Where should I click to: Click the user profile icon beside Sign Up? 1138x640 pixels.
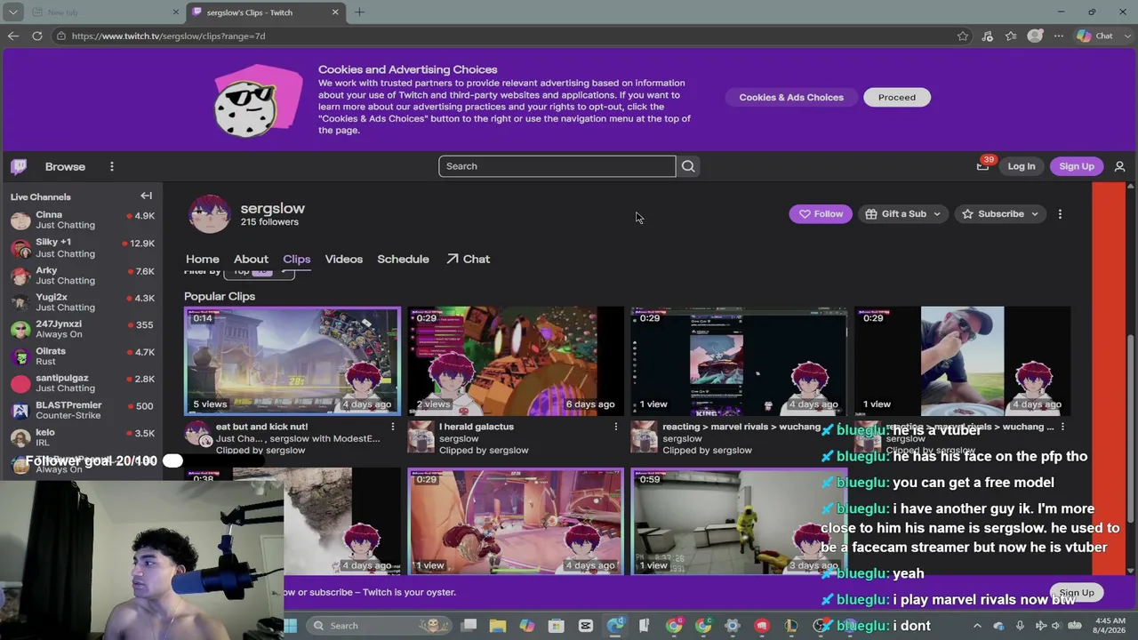(x=1119, y=166)
